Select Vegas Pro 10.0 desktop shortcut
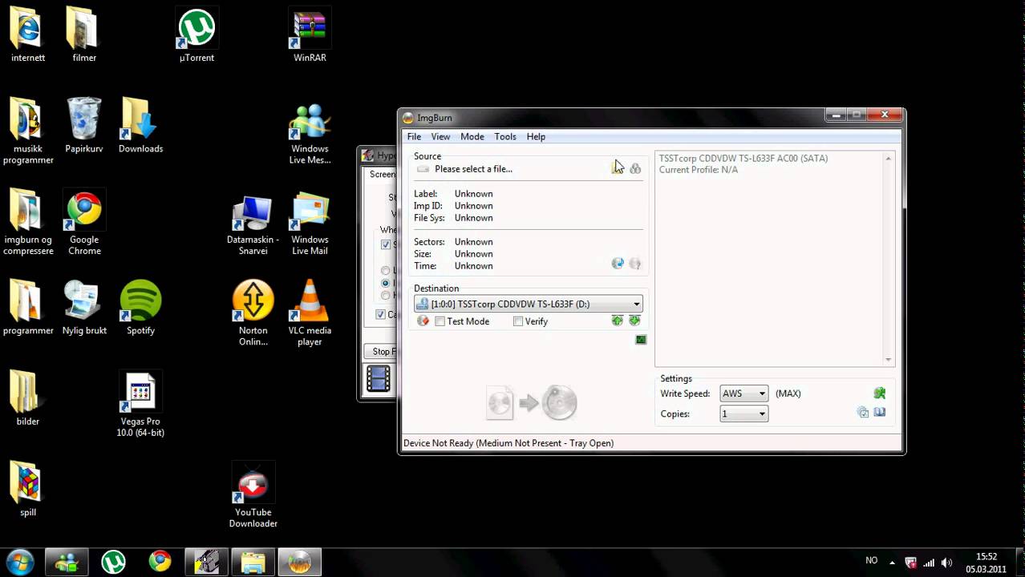1025x577 pixels. coord(140,405)
